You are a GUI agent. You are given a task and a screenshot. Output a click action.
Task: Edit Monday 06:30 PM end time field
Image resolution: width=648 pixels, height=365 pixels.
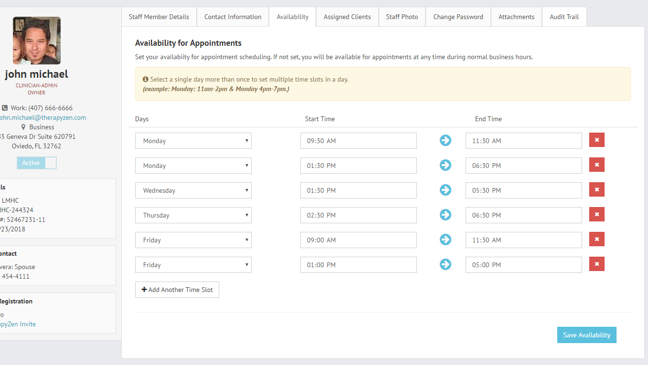pyautogui.click(x=524, y=166)
